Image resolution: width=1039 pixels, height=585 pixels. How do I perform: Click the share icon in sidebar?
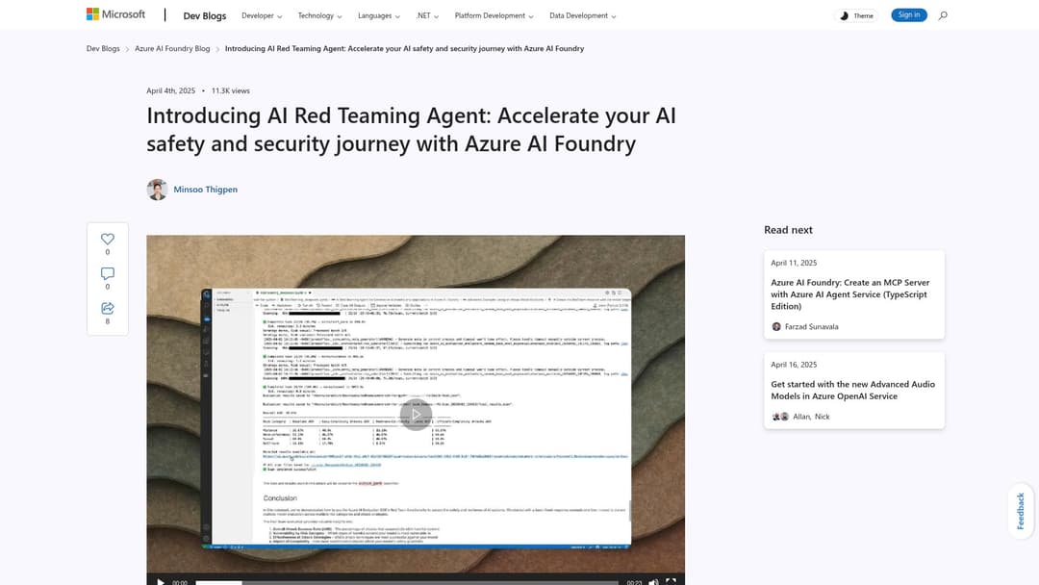[108, 308]
